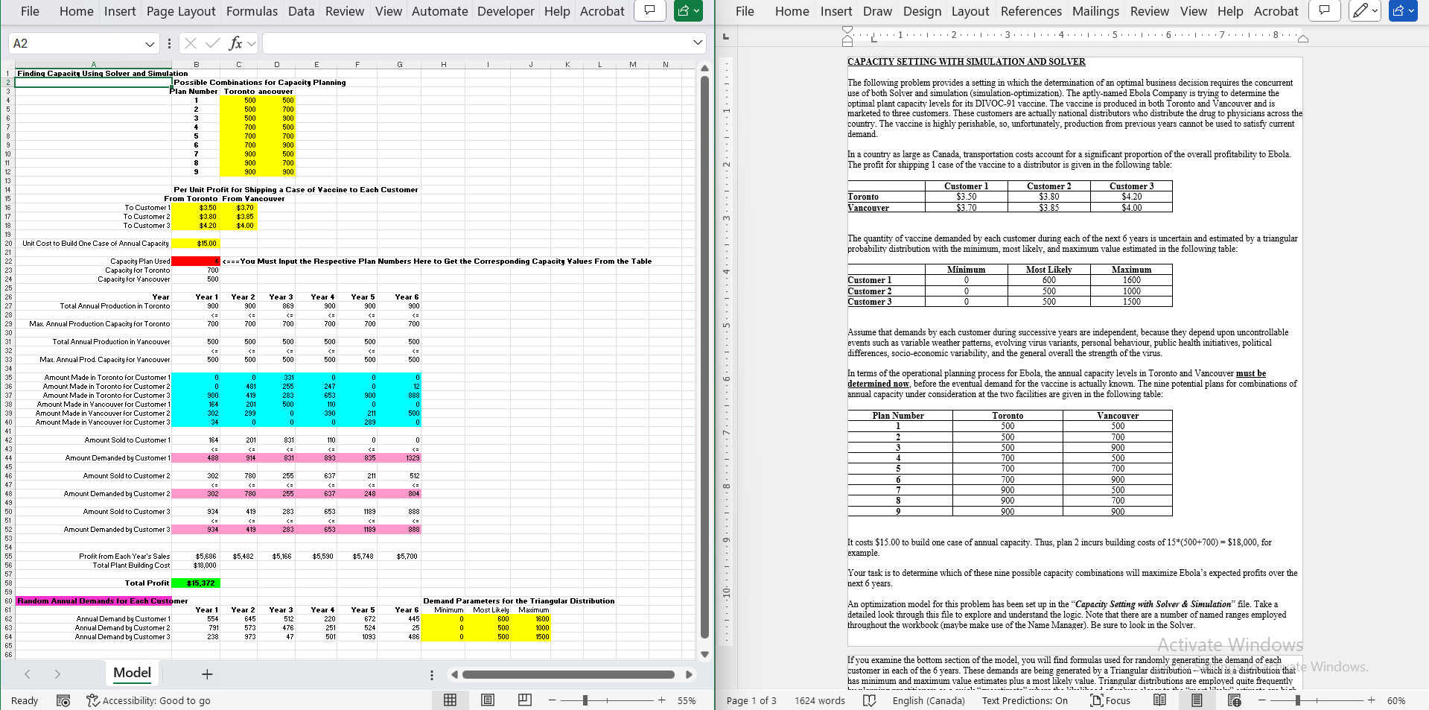Image resolution: width=1429 pixels, height=710 pixels.
Task: Open the Accessibility checker from Excel status bar
Action: 149,700
